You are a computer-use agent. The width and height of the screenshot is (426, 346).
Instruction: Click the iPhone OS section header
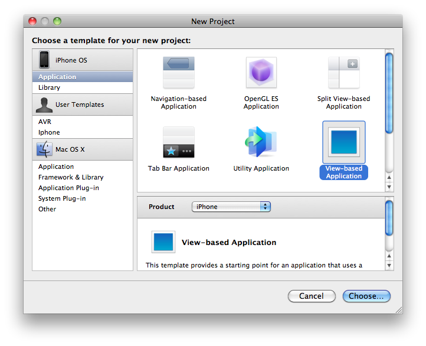[83, 60]
